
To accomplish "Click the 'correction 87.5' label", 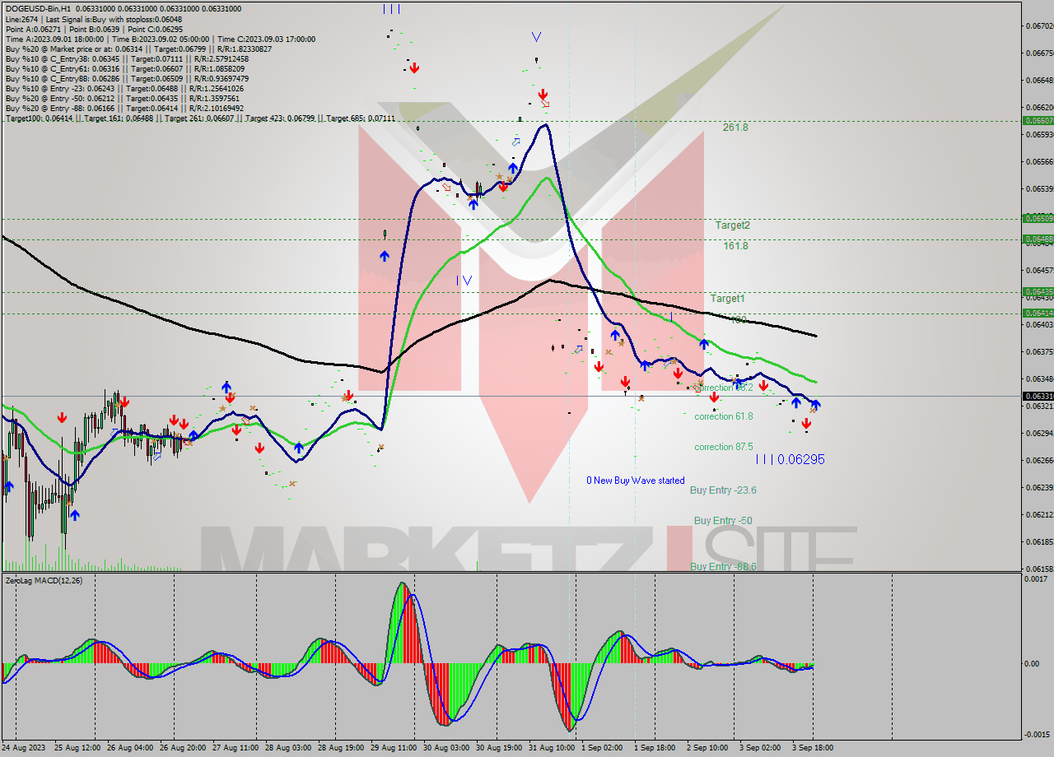I will pos(724,447).
